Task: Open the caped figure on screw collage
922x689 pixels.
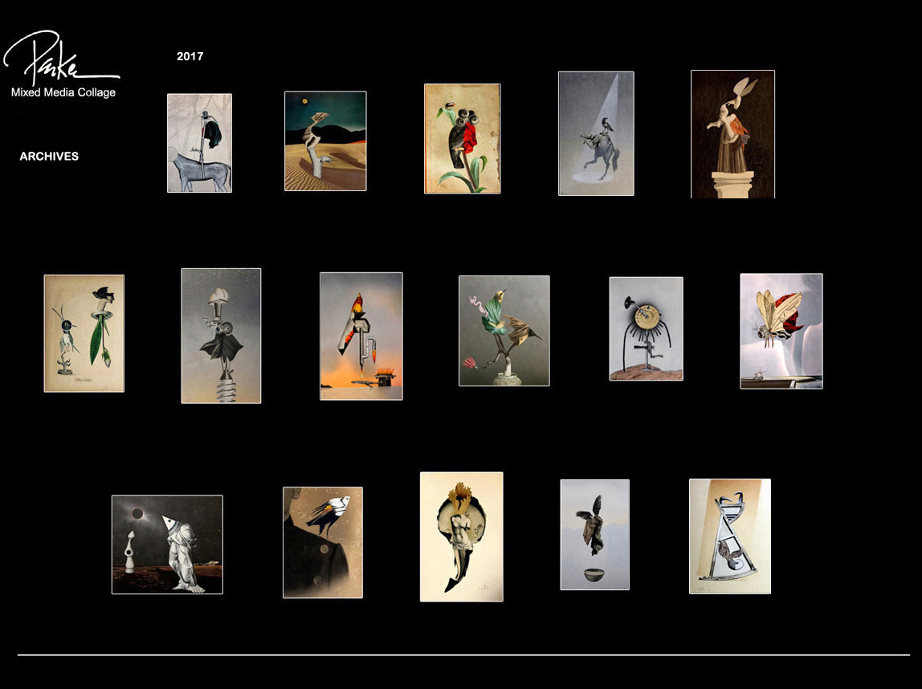Action: pos(221,336)
